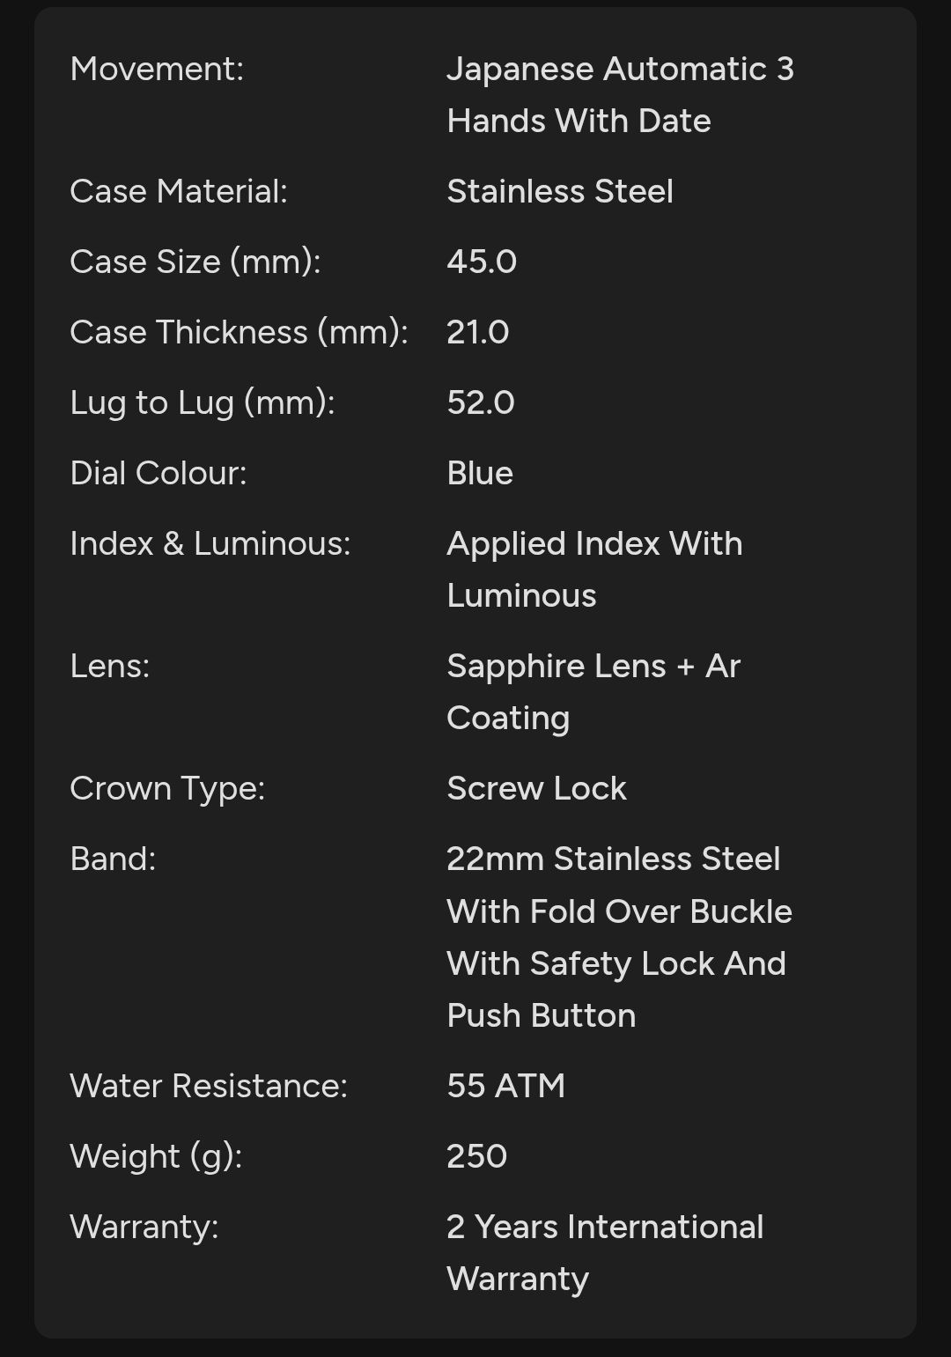This screenshot has height=1357, width=951.
Task: Select the "Screw Lock" crown type value
Action: [x=537, y=789]
